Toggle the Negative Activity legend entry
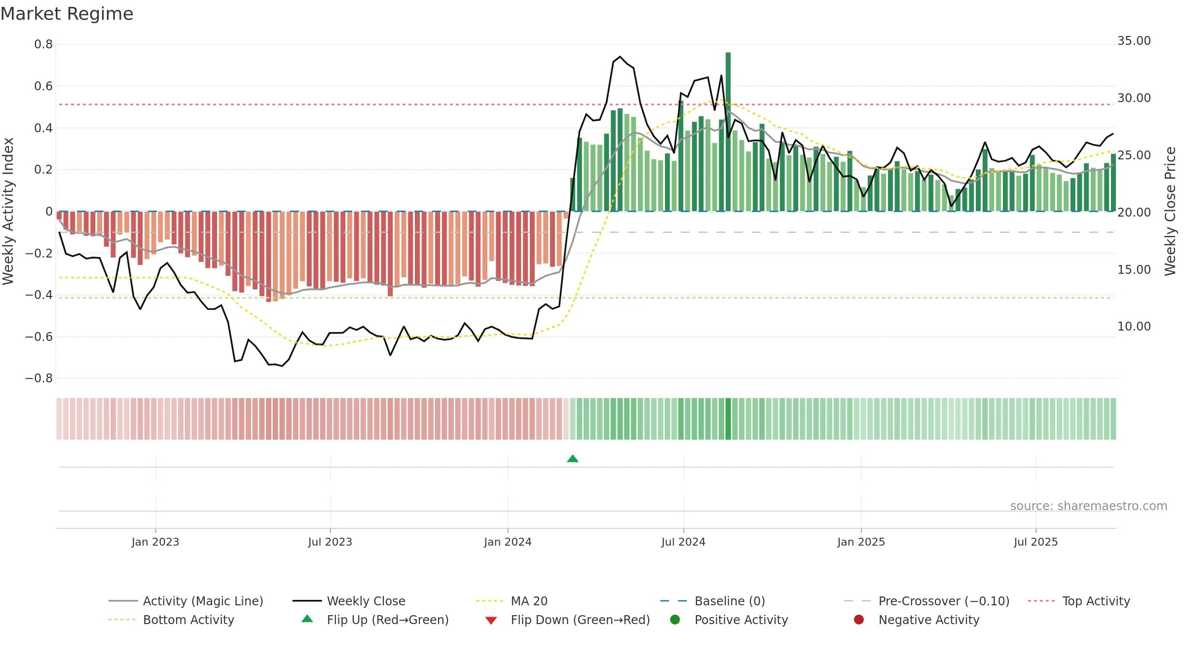The height and width of the screenshot is (666, 1184). coord(917,620)
